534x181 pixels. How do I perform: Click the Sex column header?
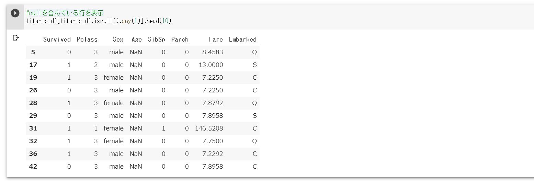click(118, 39)
